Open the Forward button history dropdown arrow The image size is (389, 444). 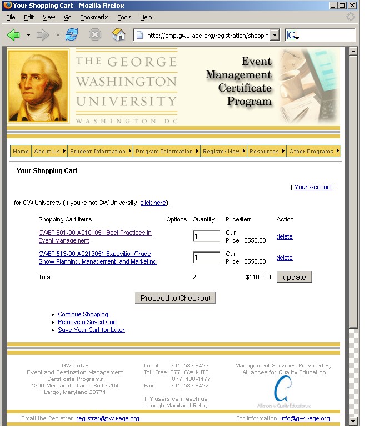click(58, 36)
